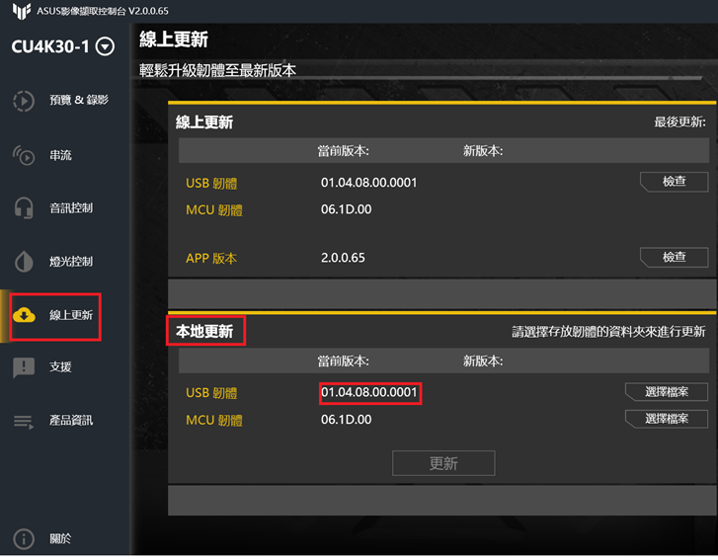Open the CU4K30-1 device dropdown arrow
This screenshot has height=560, width=718.
pos(105,46)
